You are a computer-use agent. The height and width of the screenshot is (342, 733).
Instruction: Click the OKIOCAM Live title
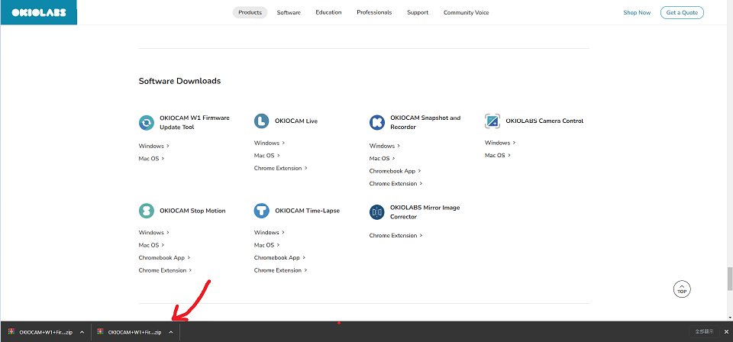click(x=296, y=121)
